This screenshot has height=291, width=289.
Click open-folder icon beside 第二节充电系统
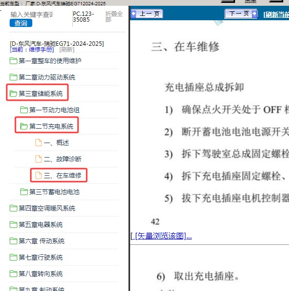[x=24, y=126]
